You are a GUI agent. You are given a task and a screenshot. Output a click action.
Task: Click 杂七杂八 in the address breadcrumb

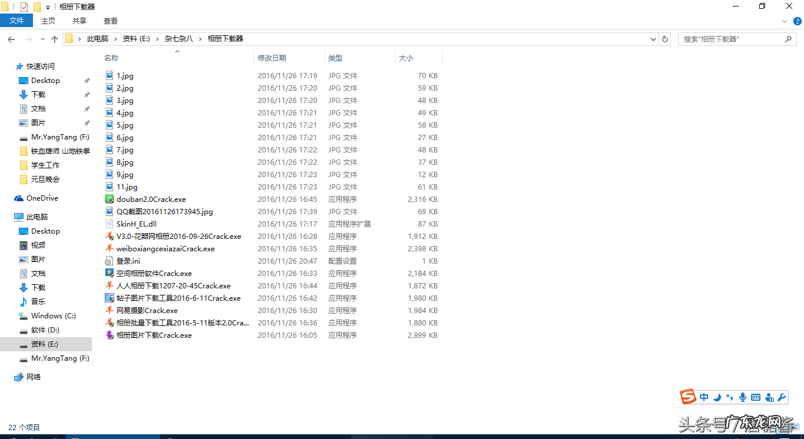(x=178, y=39)
